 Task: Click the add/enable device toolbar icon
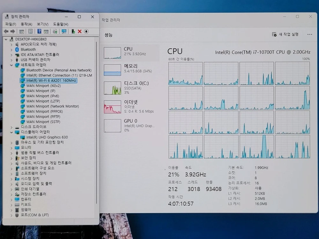click(73, 32)
